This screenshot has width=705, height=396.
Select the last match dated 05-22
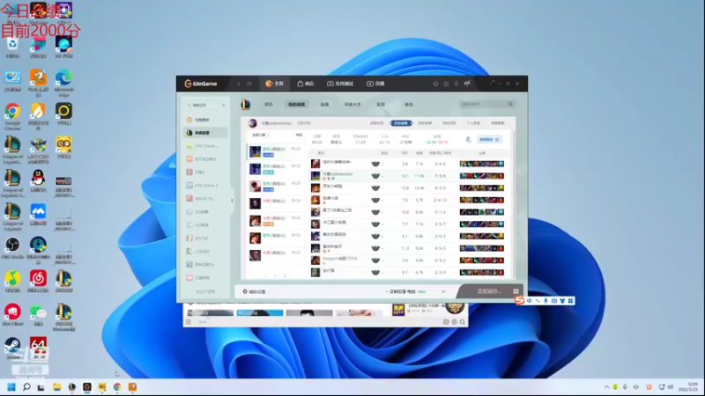[276, 255]
